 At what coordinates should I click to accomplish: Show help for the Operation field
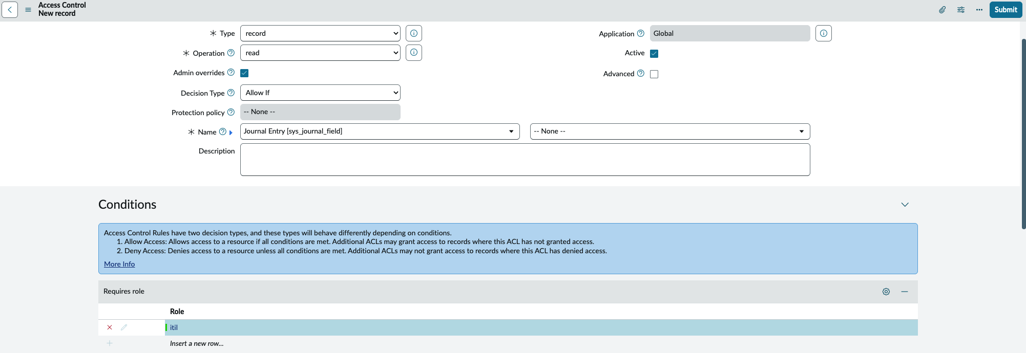231,53
